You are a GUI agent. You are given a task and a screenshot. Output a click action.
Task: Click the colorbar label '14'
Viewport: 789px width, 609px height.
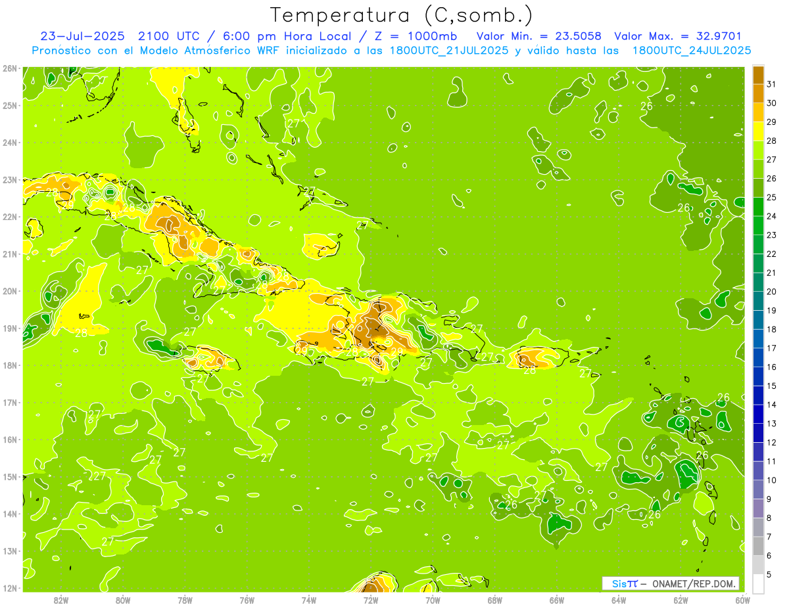tap(771, 405)
